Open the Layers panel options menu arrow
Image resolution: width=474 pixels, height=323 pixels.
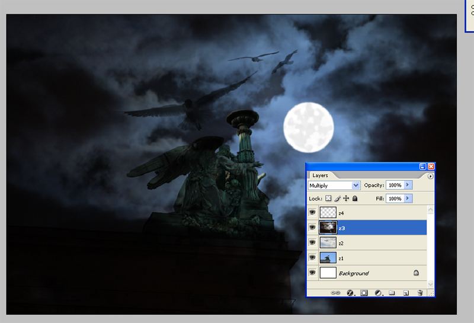[x=431, y=176]
